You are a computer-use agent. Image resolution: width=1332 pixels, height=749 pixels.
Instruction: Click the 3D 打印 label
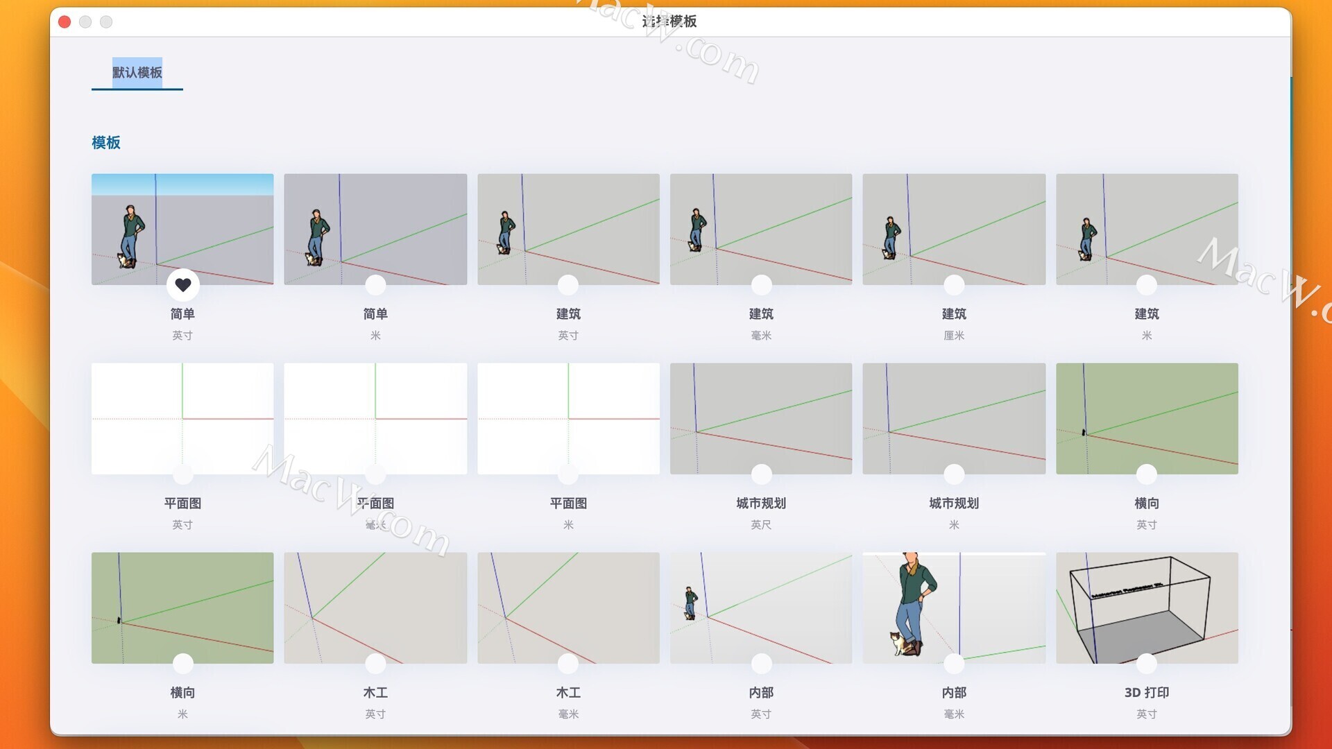(x=1147, y=692)
